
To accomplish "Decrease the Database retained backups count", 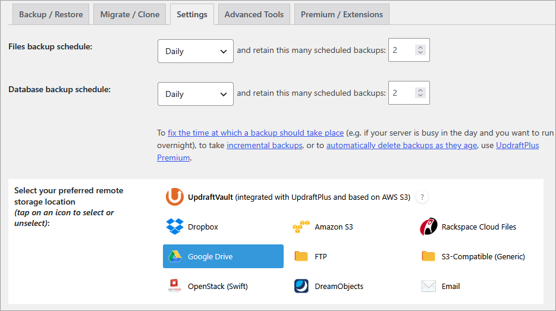I will pos(420,95).
